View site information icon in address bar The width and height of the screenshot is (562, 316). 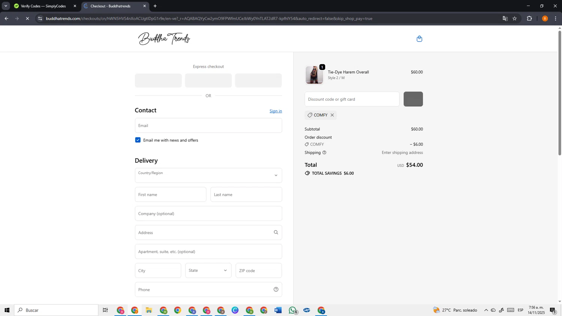pyautogui.click(x=40, y=18)
